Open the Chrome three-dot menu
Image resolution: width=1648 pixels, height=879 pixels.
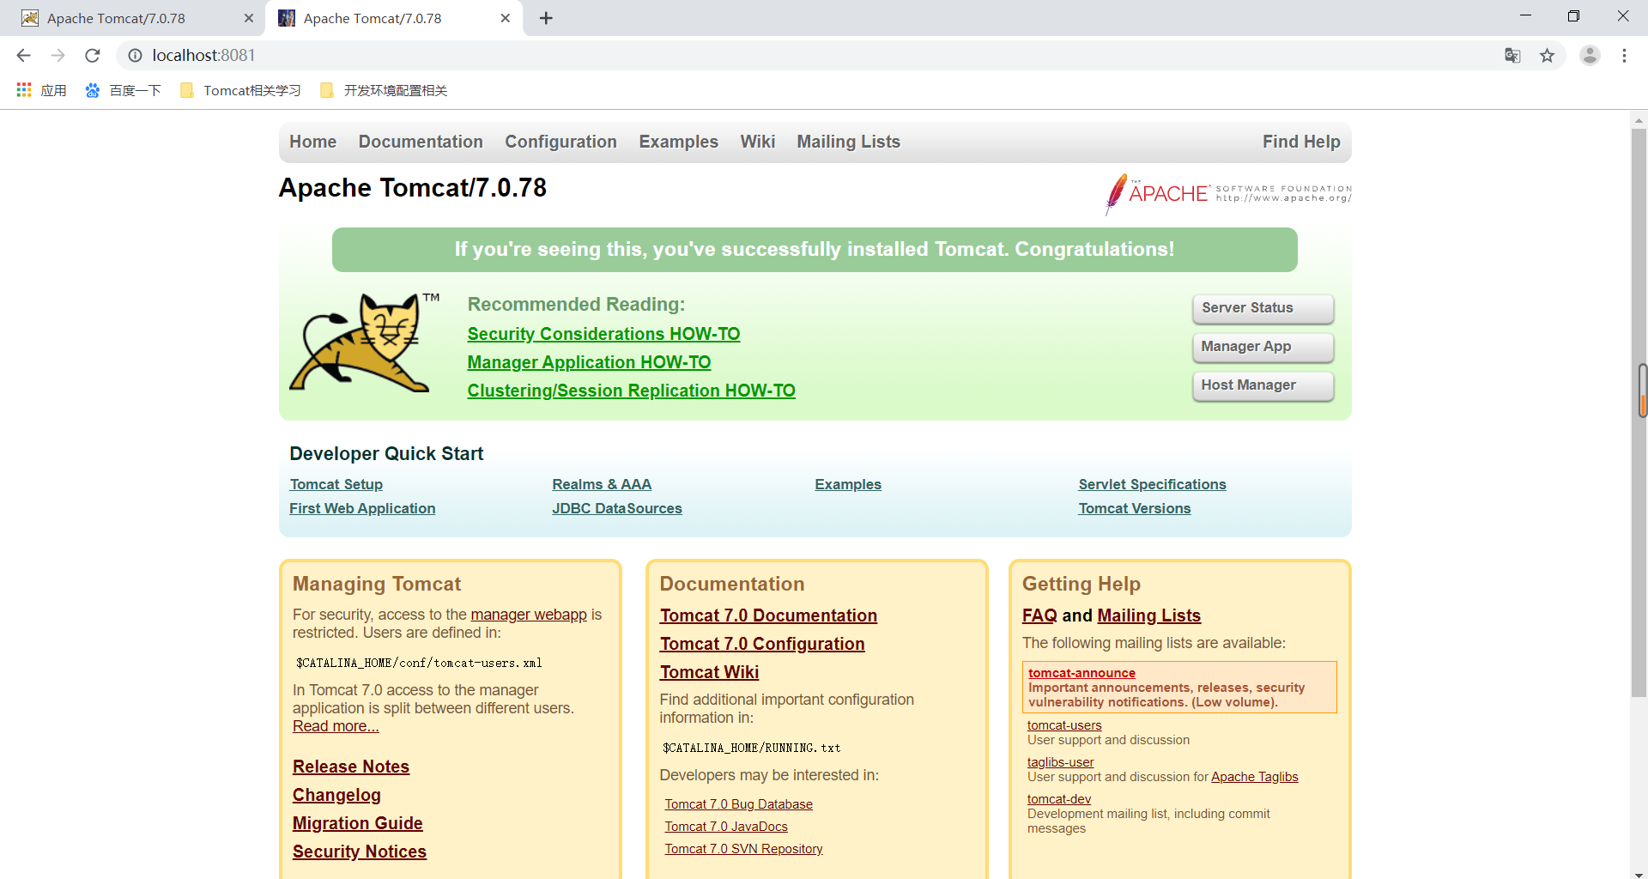(x=1624, y=56)
